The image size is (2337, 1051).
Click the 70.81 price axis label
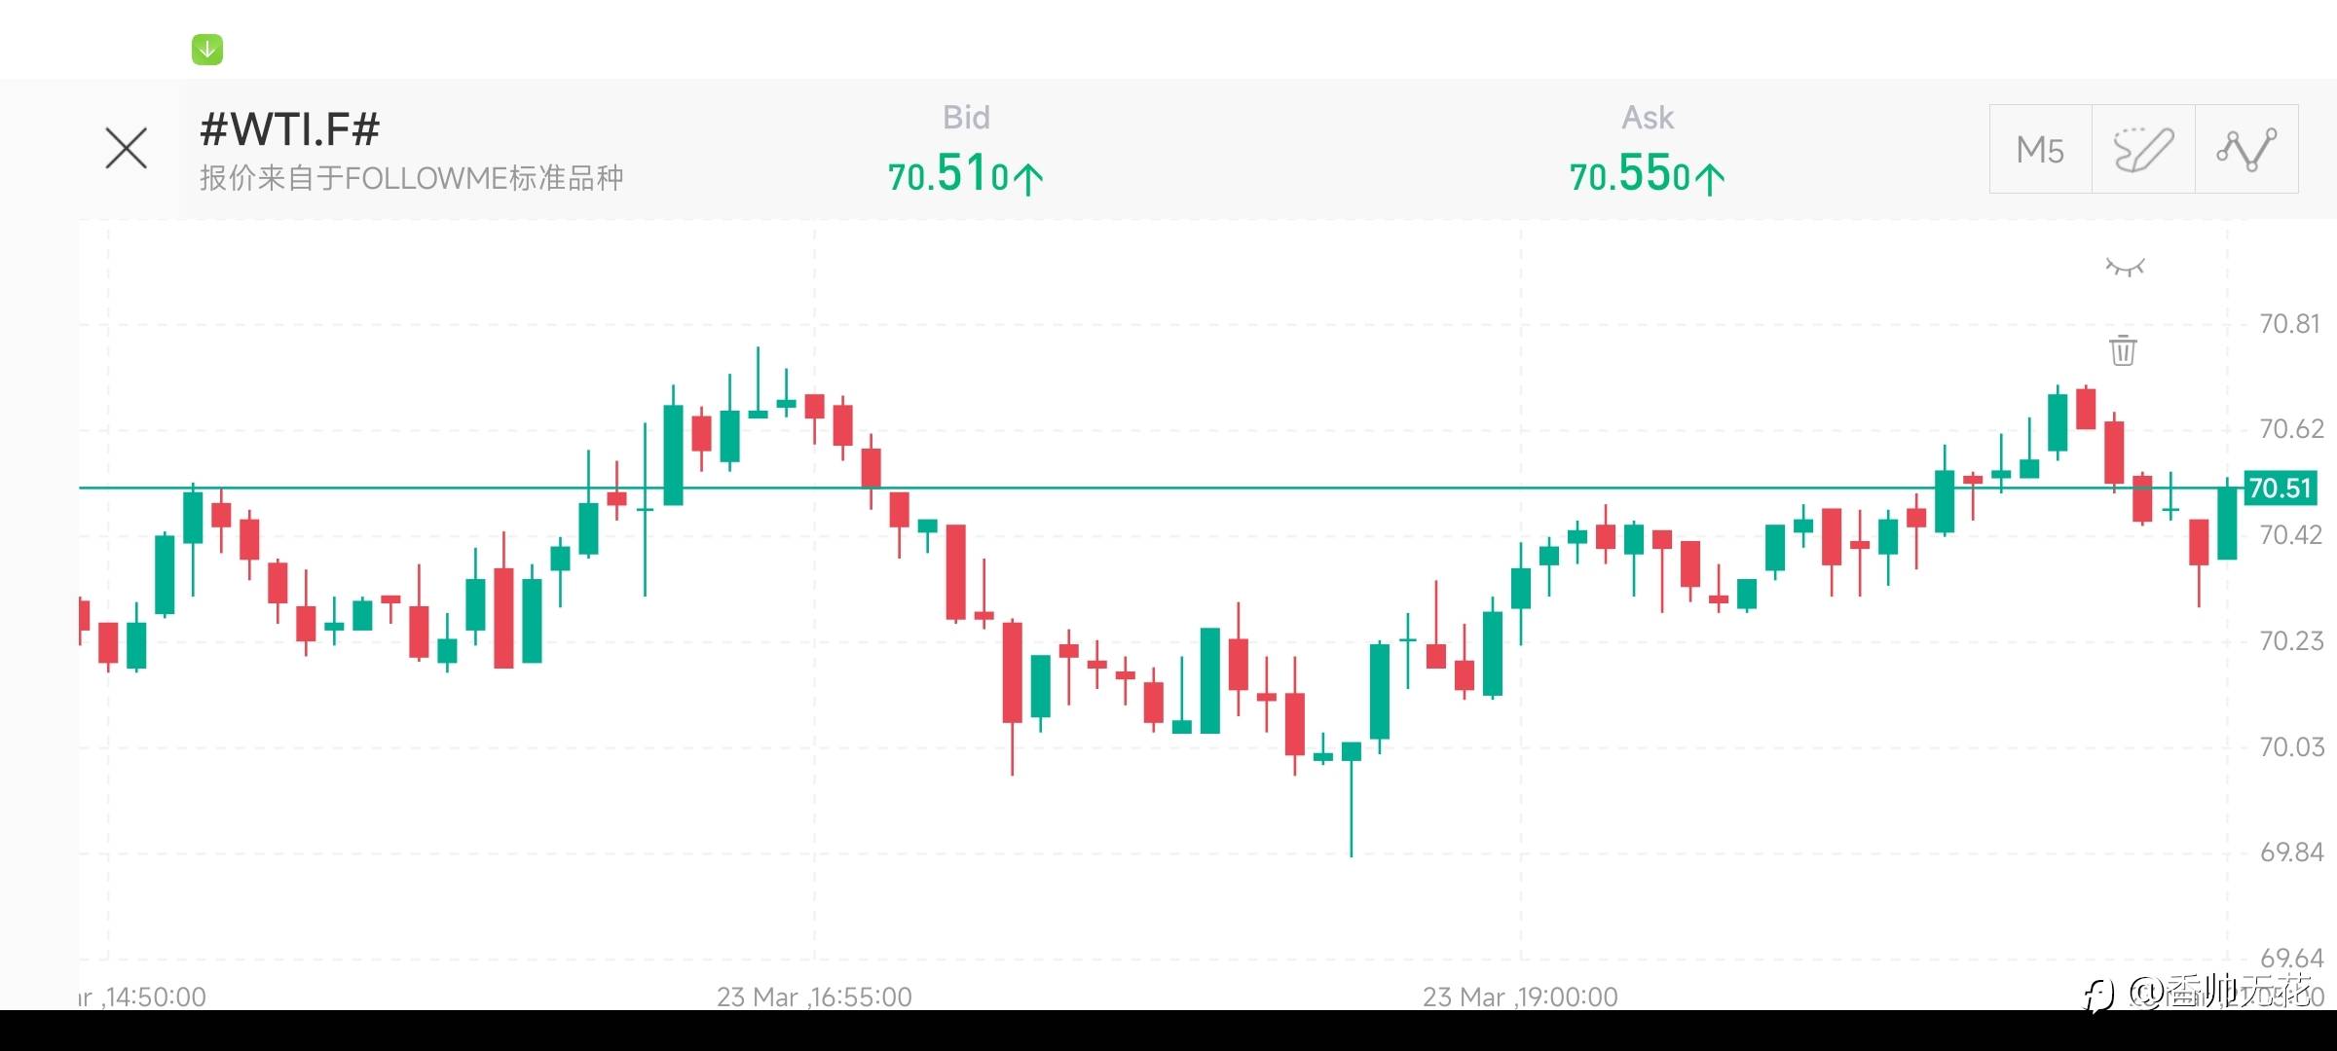pos(2290,324)
